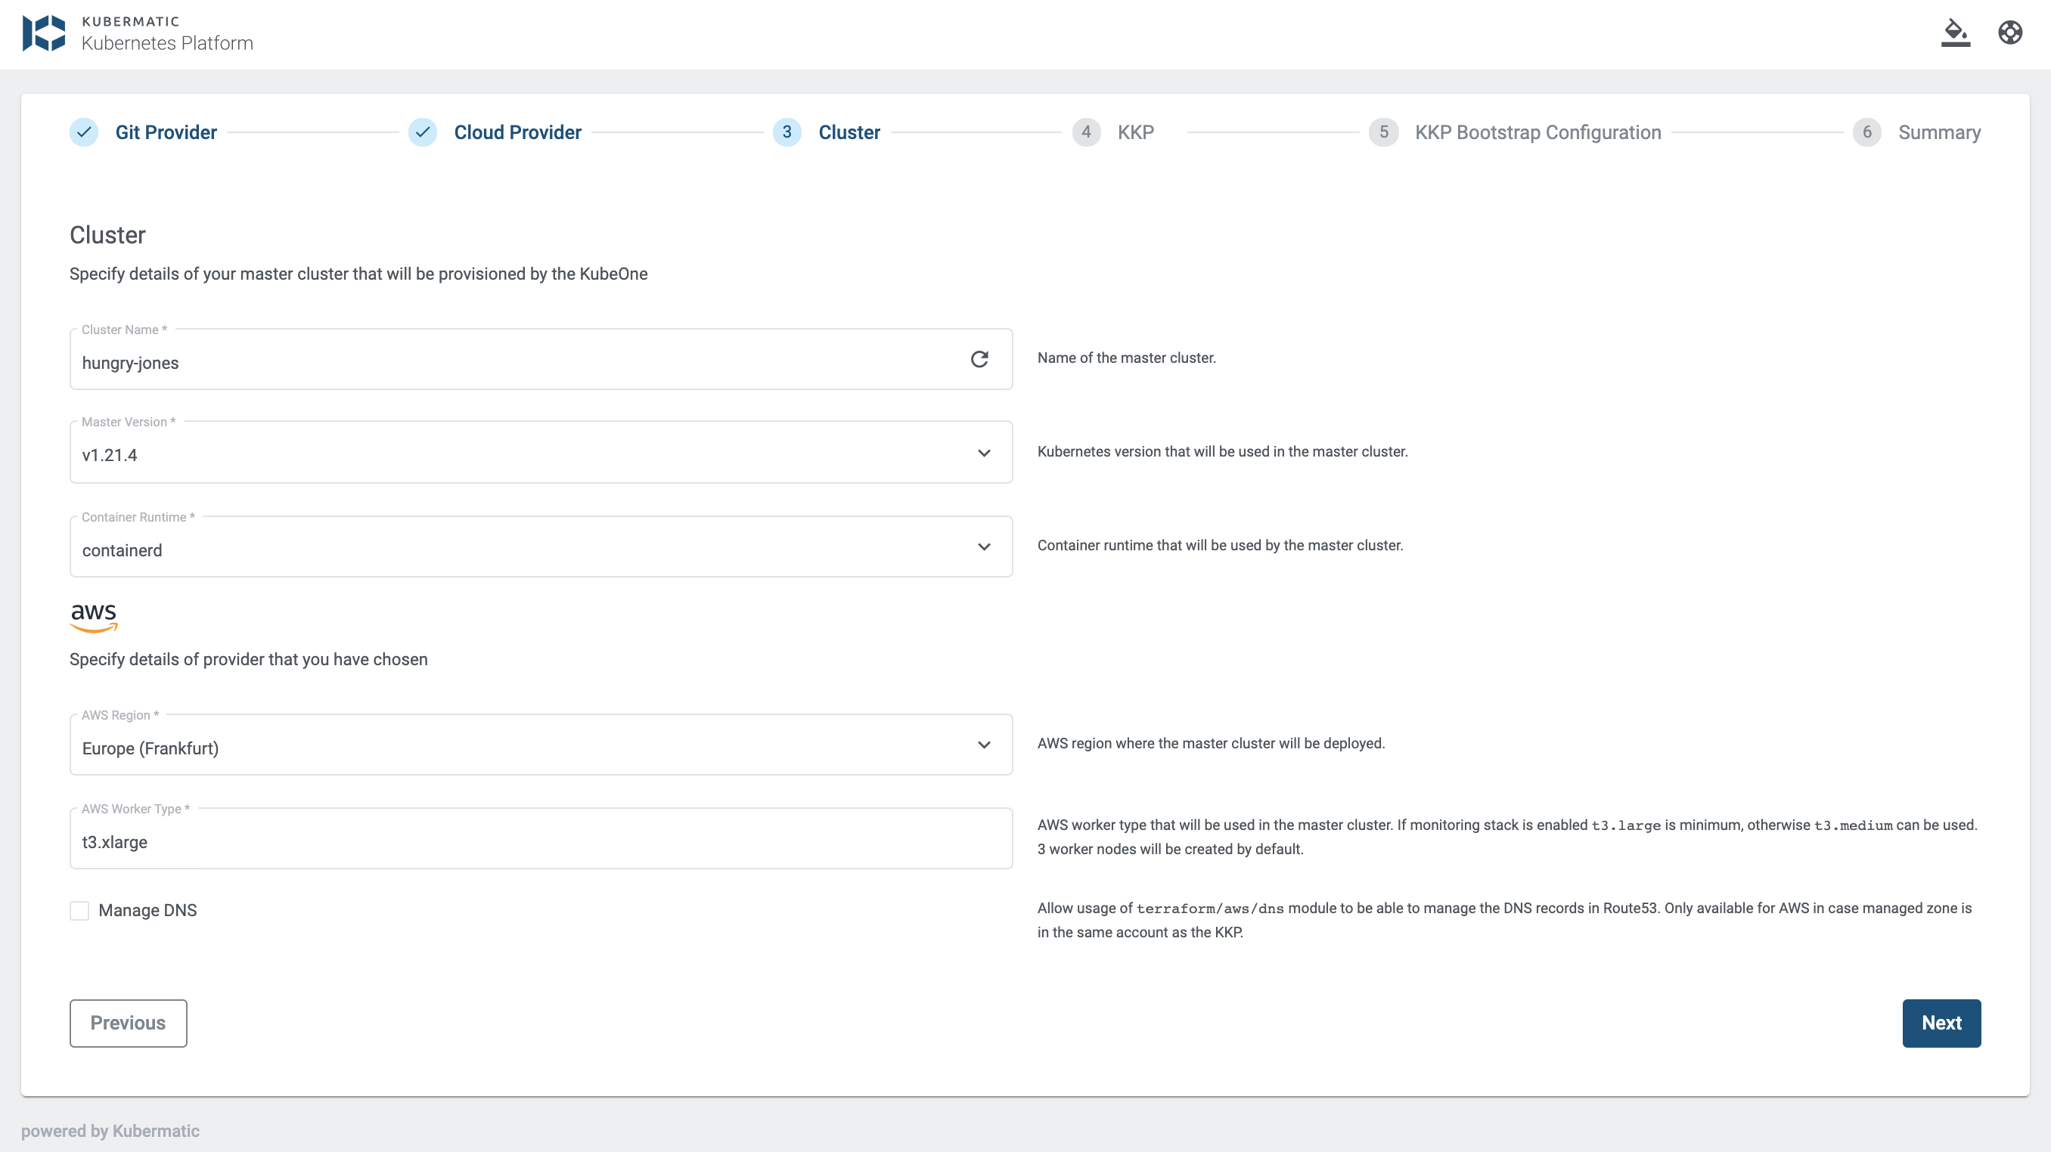
Task: Click the step 5 circle icon
Action: (x=1384, y=132)
